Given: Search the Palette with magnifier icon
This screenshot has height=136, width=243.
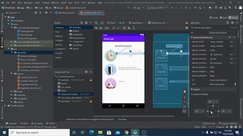Looking at the screenshot, I should click(x=82, y=23).
